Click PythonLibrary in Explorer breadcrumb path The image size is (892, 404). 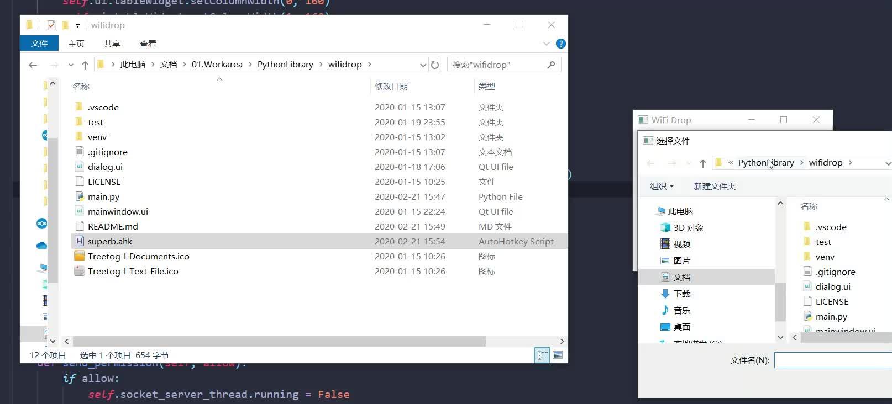pos(285,64)
